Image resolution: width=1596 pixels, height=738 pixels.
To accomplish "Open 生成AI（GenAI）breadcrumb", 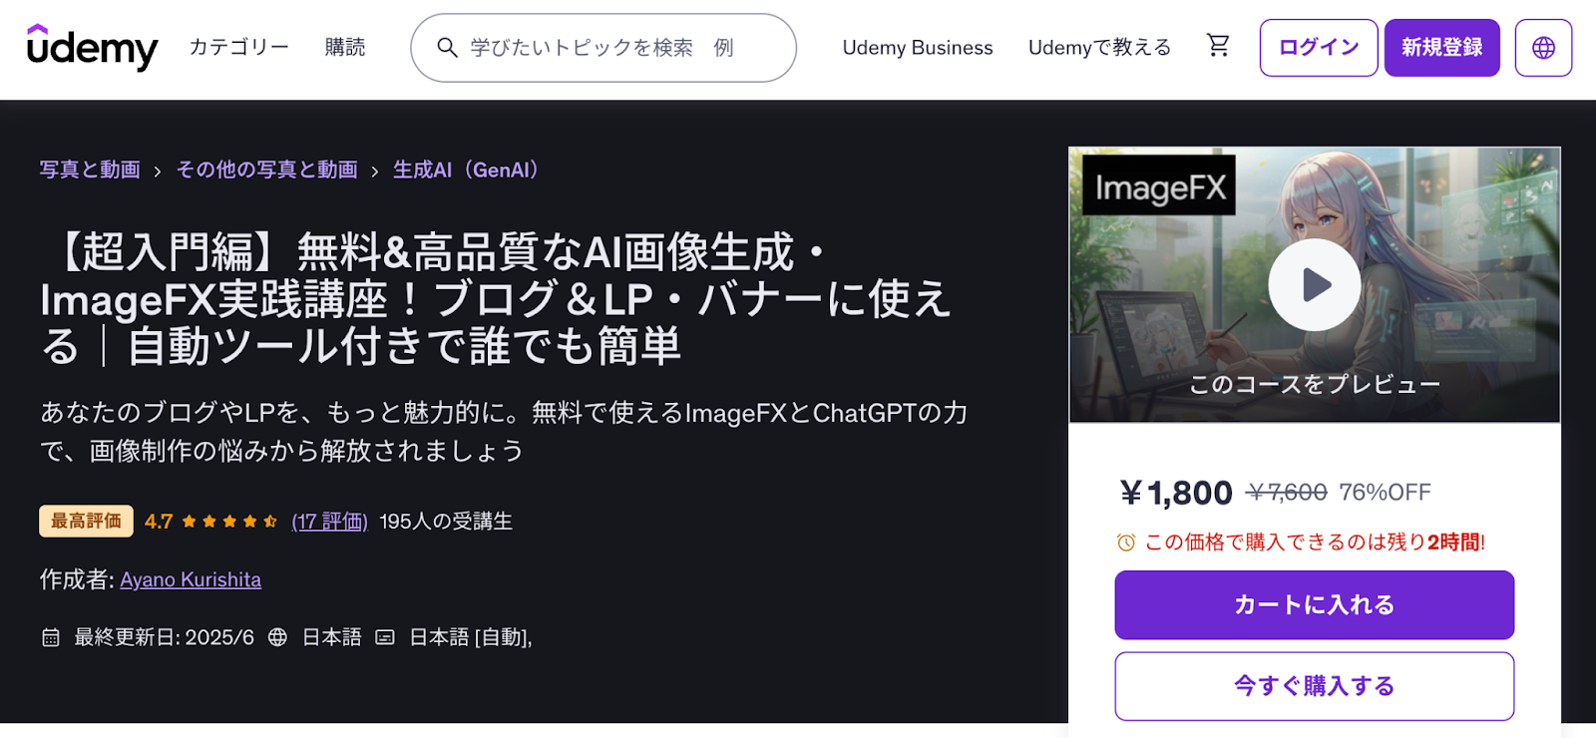I will tap(470, 170).
